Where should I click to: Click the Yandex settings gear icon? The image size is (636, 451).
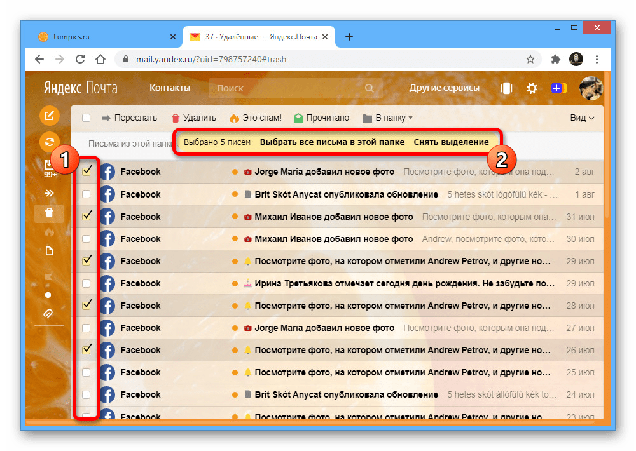click(x=532, y=89)
